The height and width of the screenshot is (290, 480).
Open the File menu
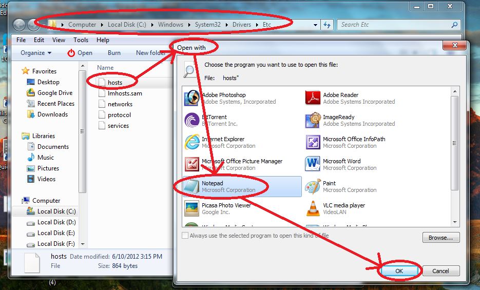[21, 40]
